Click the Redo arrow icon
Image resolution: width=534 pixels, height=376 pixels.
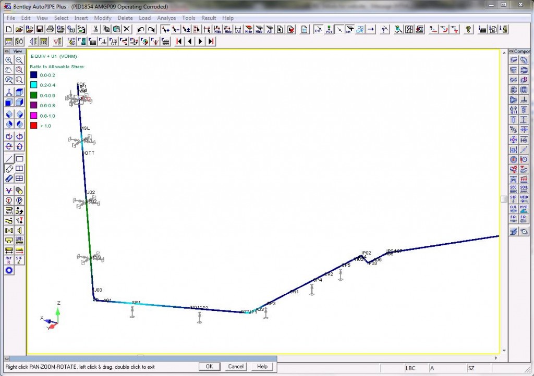(151, 30)
